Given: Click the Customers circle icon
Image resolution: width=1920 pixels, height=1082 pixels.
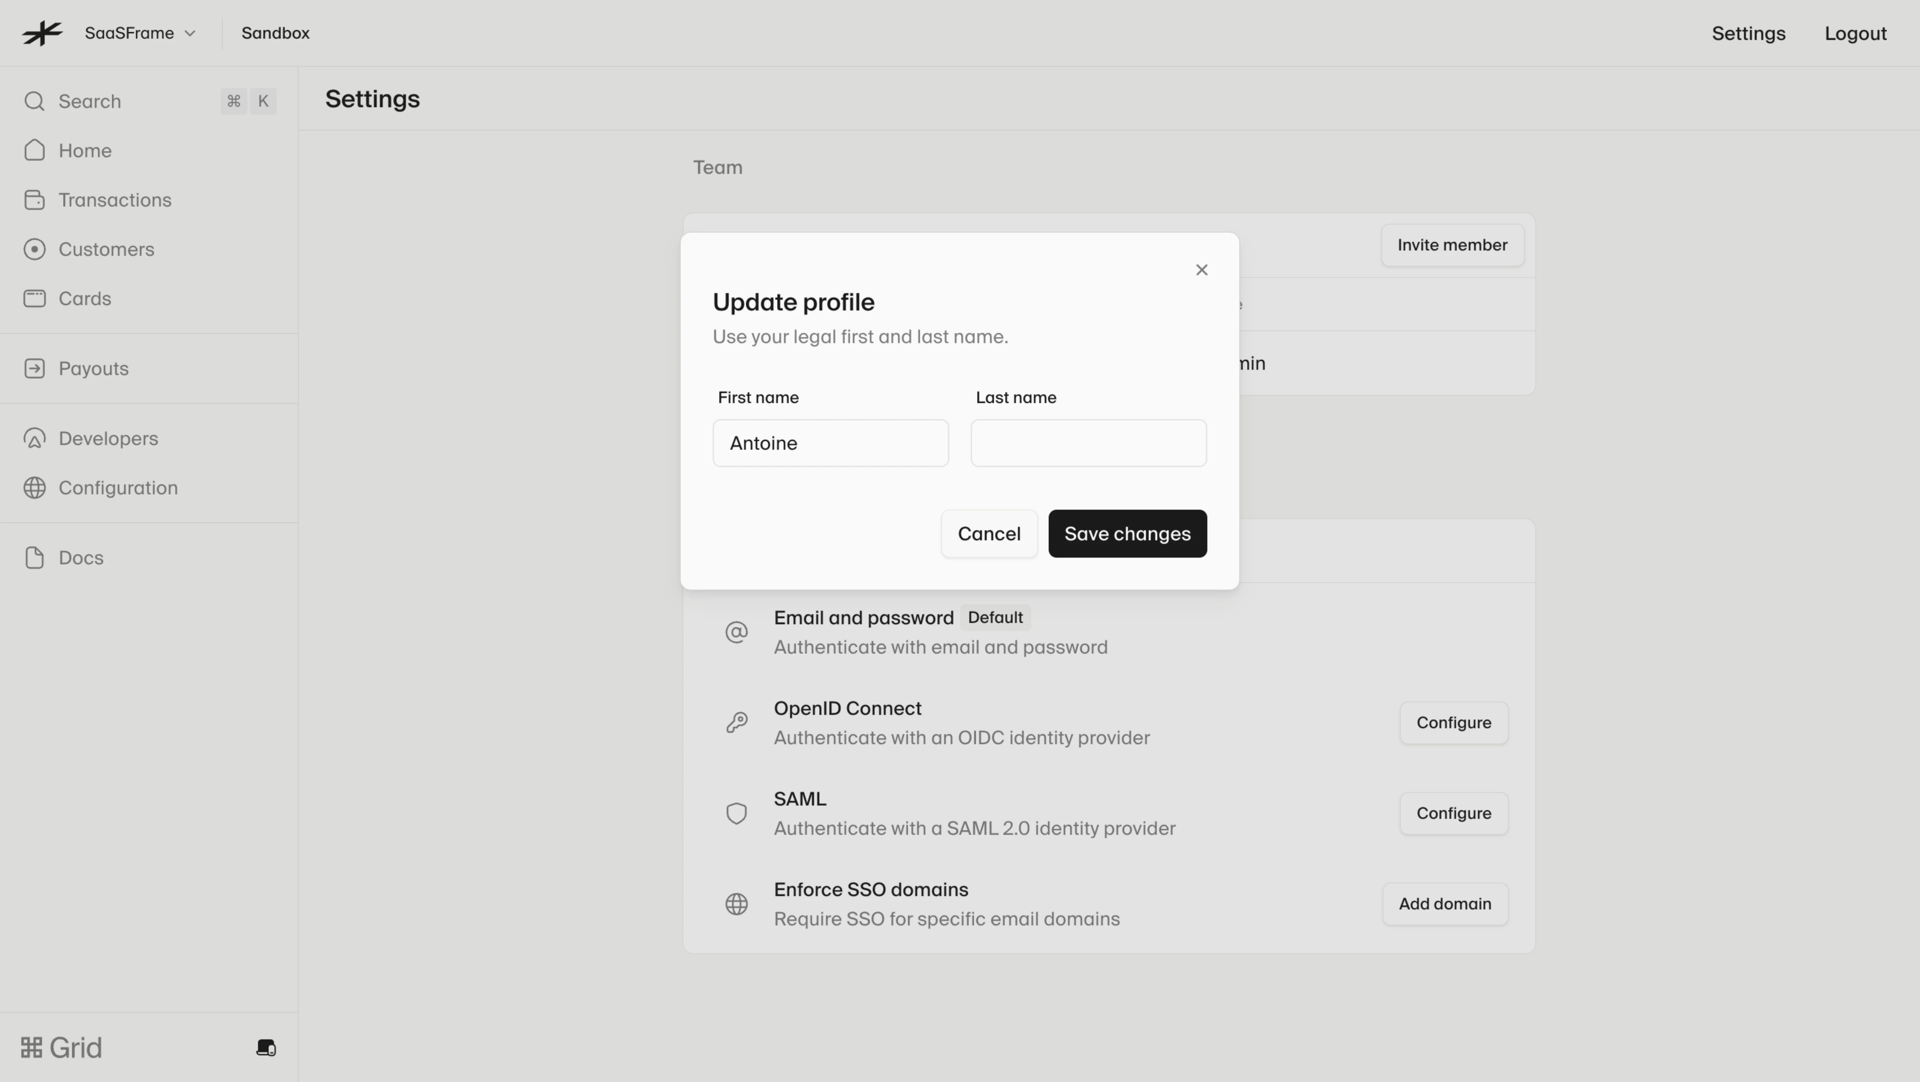Looking at the screenshot, I should click(x=34, y=249).
